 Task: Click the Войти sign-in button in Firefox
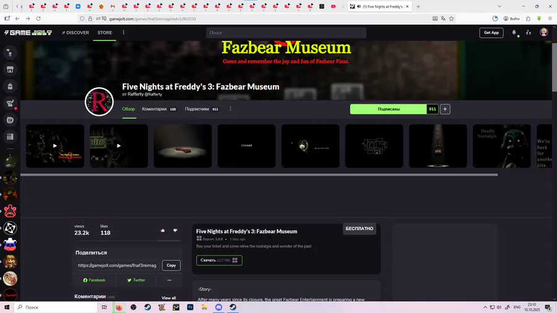(512, 19)
